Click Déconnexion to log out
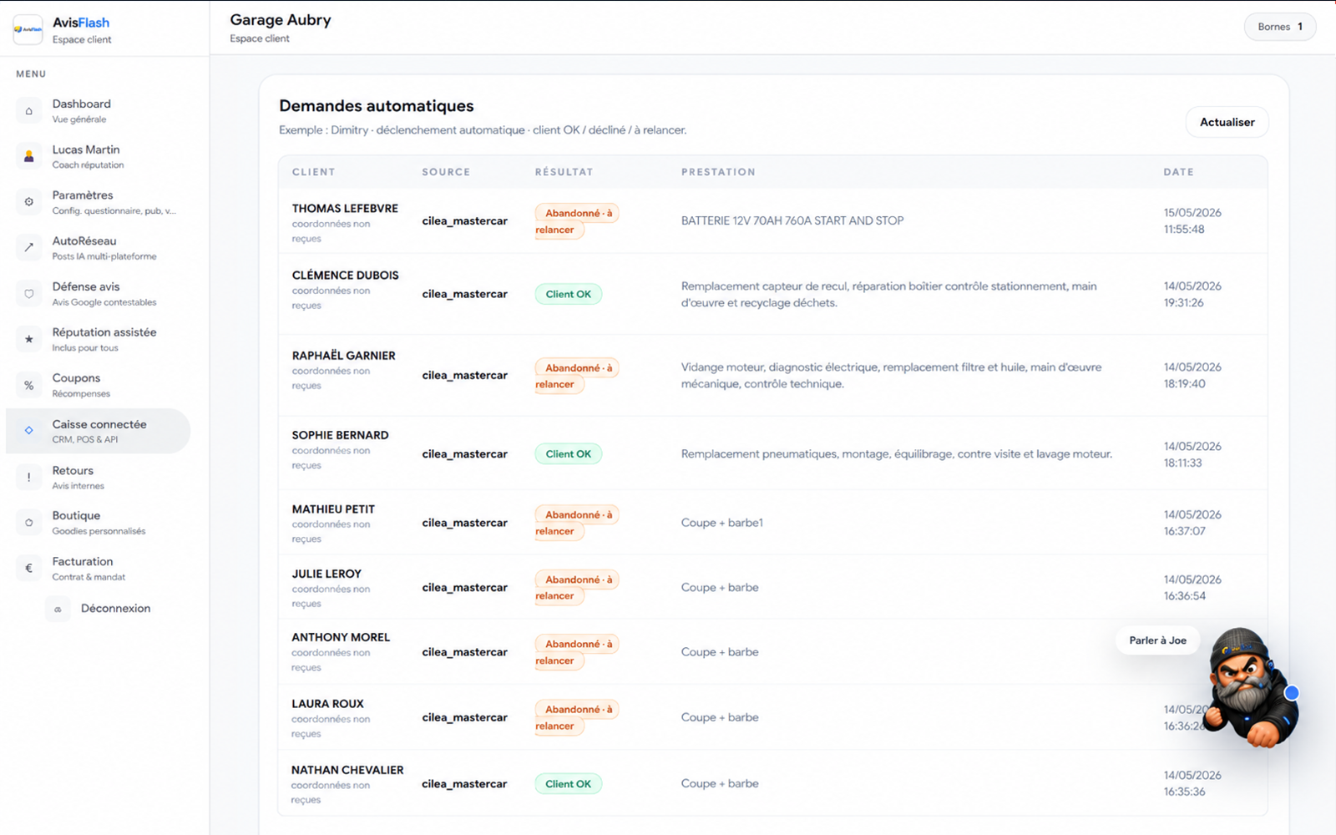 pyautogui.click(x=115, y=609)
